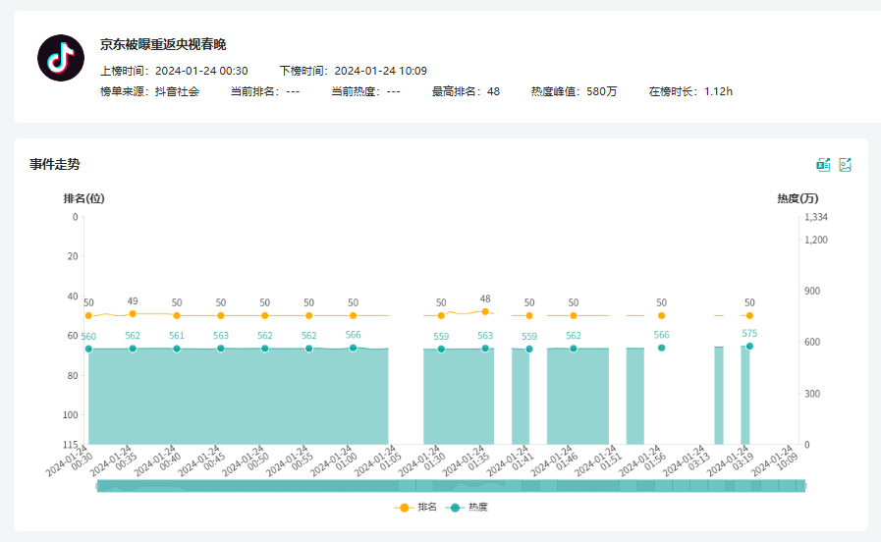Click the 1,200 right axis label

tap(816, 240)
